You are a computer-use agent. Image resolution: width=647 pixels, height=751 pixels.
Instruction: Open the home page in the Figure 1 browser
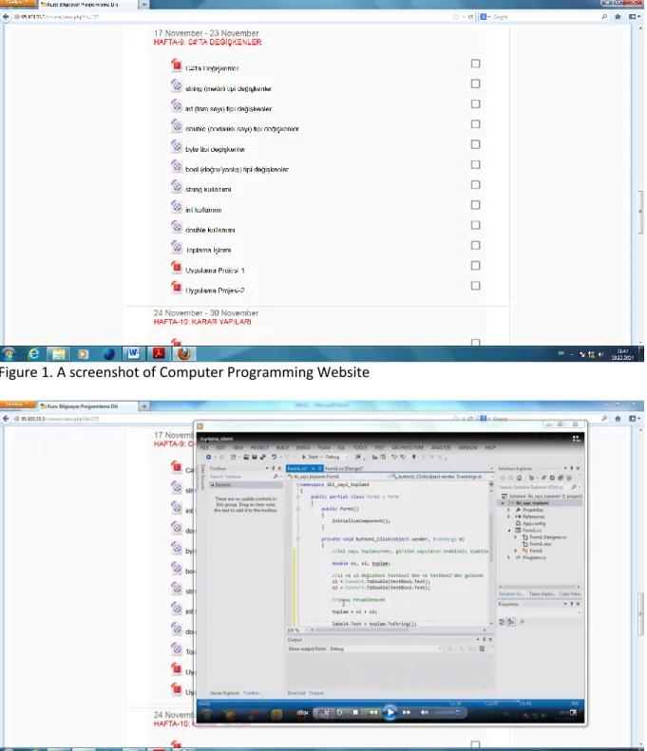click(x=618, y=17)
